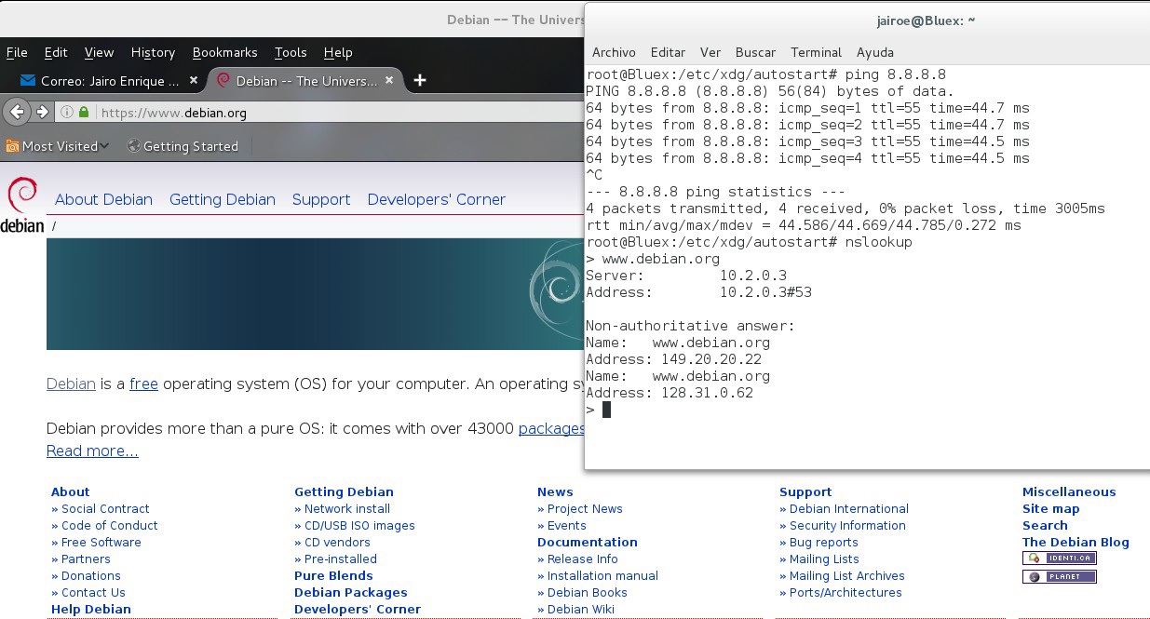The image size is (1150, 619).
Task: Open the browser Tools menu
Action: [291, 52]
